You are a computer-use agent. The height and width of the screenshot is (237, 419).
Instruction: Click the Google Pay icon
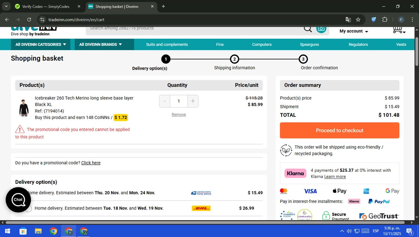392,191
